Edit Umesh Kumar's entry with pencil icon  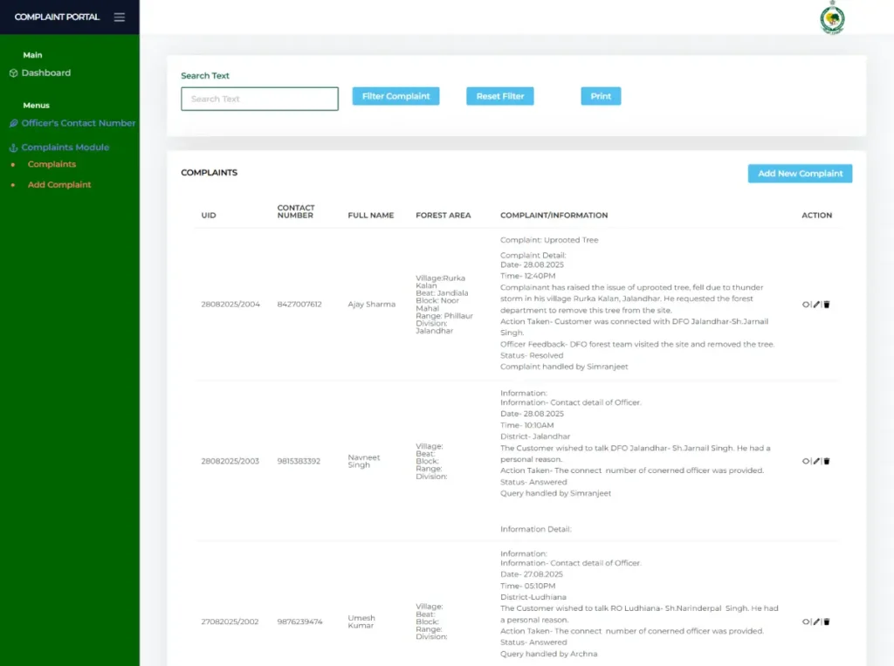point(816,621)
